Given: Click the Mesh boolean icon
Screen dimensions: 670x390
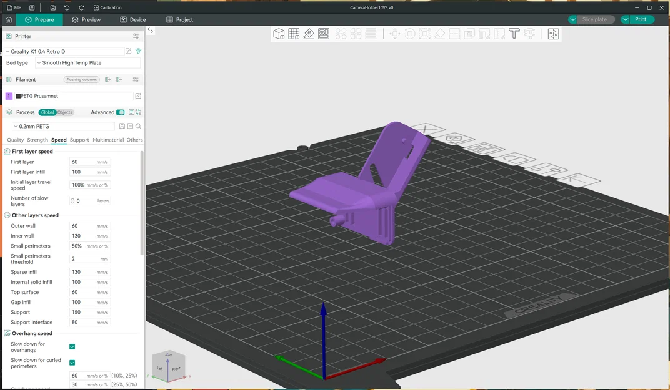Looking at the screenshot, I should (469, 34).
